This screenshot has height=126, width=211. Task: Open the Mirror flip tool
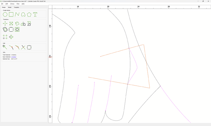[x=23, y=23]
